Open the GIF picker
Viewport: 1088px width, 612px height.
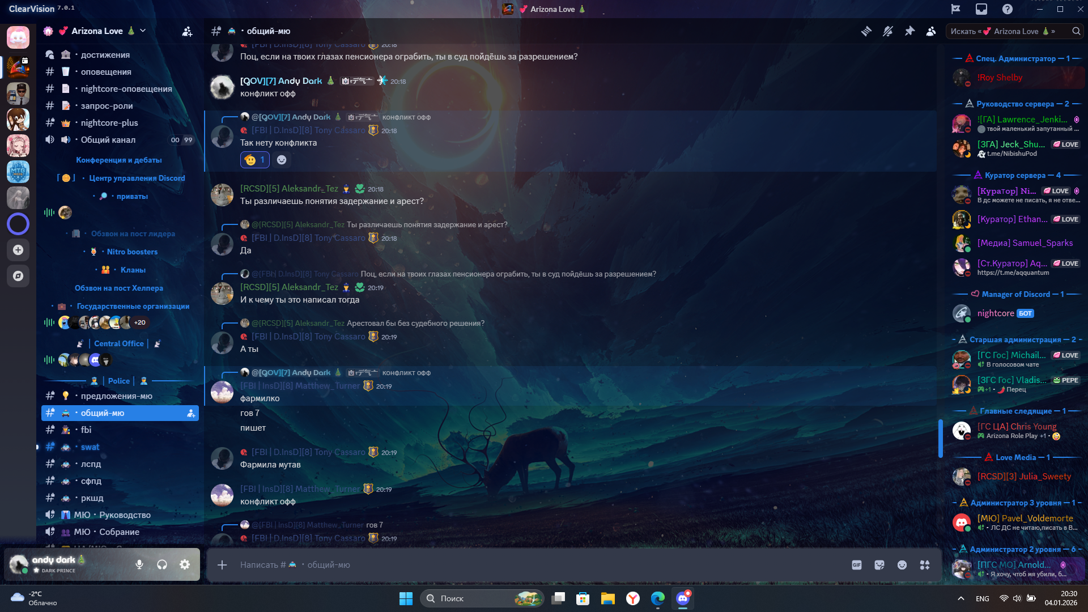tap(857, 565)
